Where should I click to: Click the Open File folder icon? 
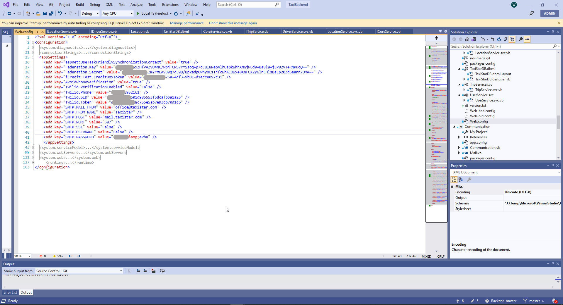click(38, 13)
